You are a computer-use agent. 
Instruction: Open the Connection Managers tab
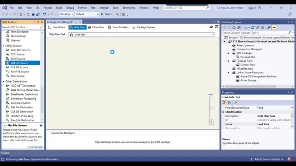[63, 133]
